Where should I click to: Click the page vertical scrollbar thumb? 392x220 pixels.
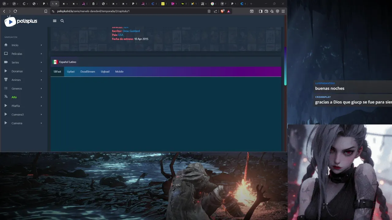click(285, 66)
